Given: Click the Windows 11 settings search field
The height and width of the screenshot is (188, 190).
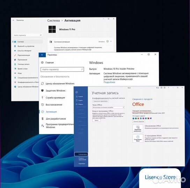Looking at the screenshot, I should click(x=28, y=35).
